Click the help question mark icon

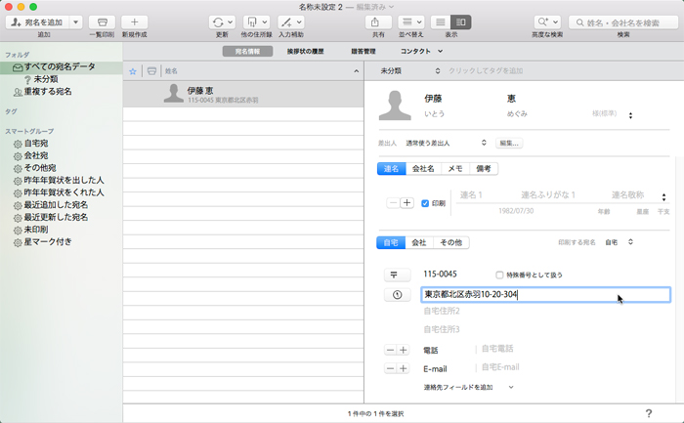pyautogui.click(x=648, y=414)
